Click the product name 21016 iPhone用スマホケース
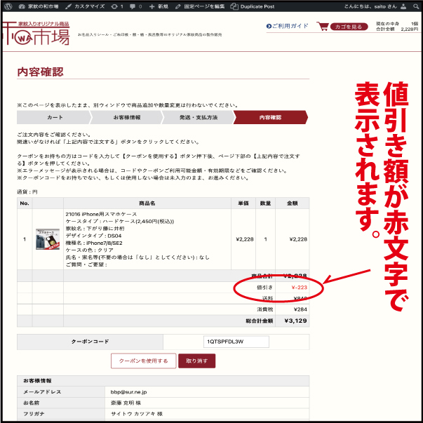The width and height of the screenshot is (423, 423). (x=101, y=214)
